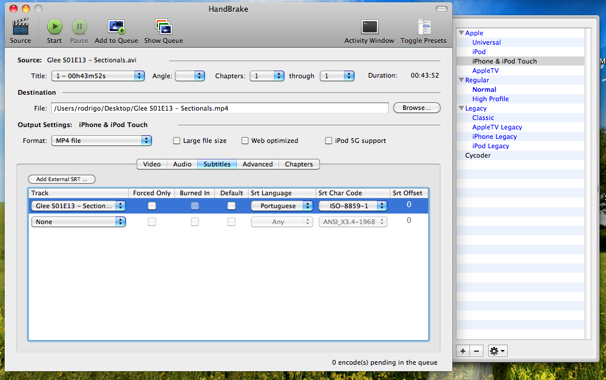Click the toolbar hide pill button

(x=441, y=9)
